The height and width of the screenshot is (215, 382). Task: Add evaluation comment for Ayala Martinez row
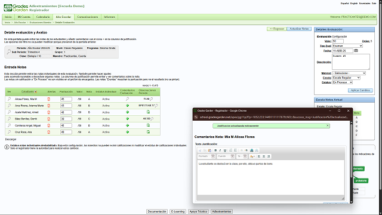pos(127,112)
